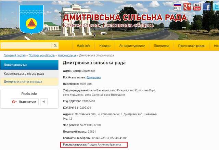Viewport: 219px width, 150px height.
Task: Click the working hours пн-пт 8:00-17:00
Action: [90, 125]
